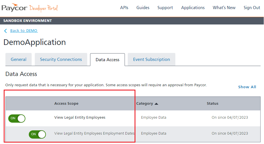Open the Event Subscription tab

[x=151, y=59]
